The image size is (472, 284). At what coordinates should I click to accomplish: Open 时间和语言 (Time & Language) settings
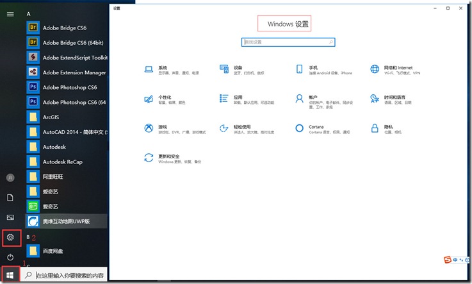[375, 99]
